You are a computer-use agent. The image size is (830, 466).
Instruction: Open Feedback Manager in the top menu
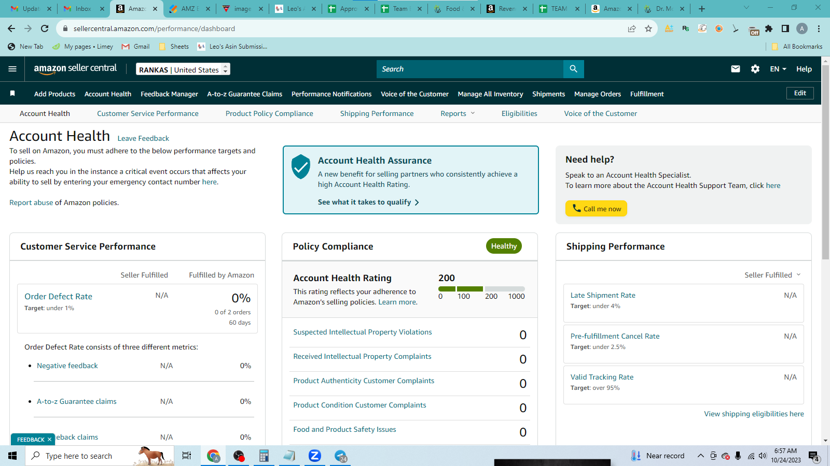click(169, 94)
